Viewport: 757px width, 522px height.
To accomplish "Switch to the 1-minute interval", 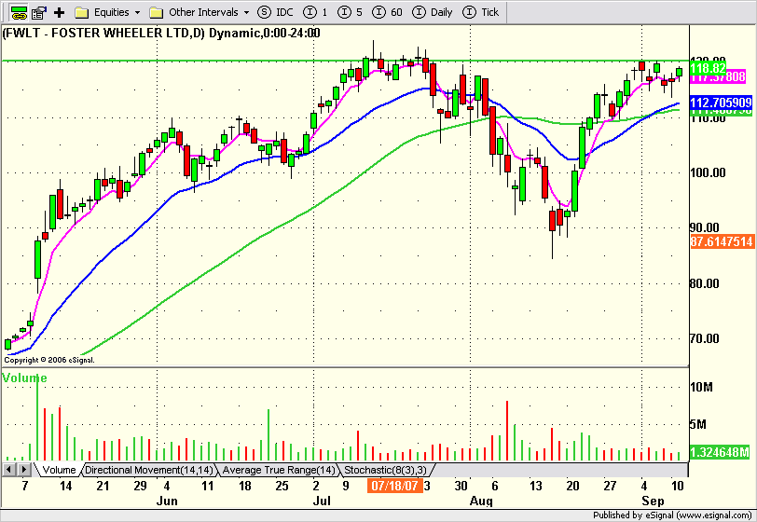I will [315, 12].
